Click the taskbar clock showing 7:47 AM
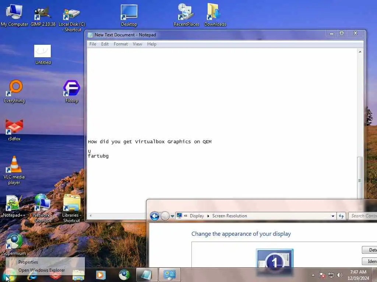 point(358,275)
